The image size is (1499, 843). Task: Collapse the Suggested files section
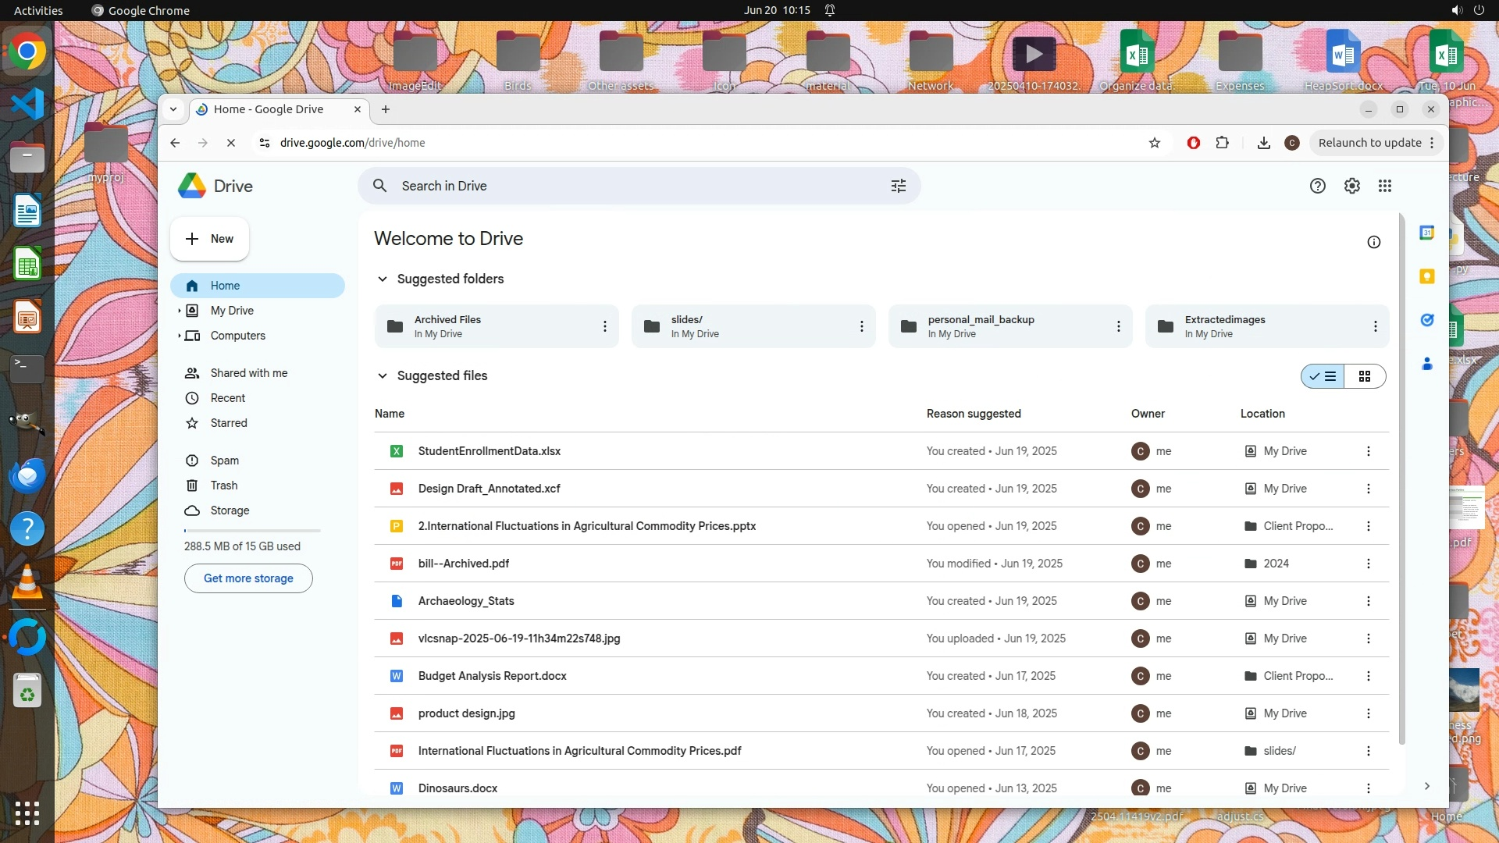(382, 375)
